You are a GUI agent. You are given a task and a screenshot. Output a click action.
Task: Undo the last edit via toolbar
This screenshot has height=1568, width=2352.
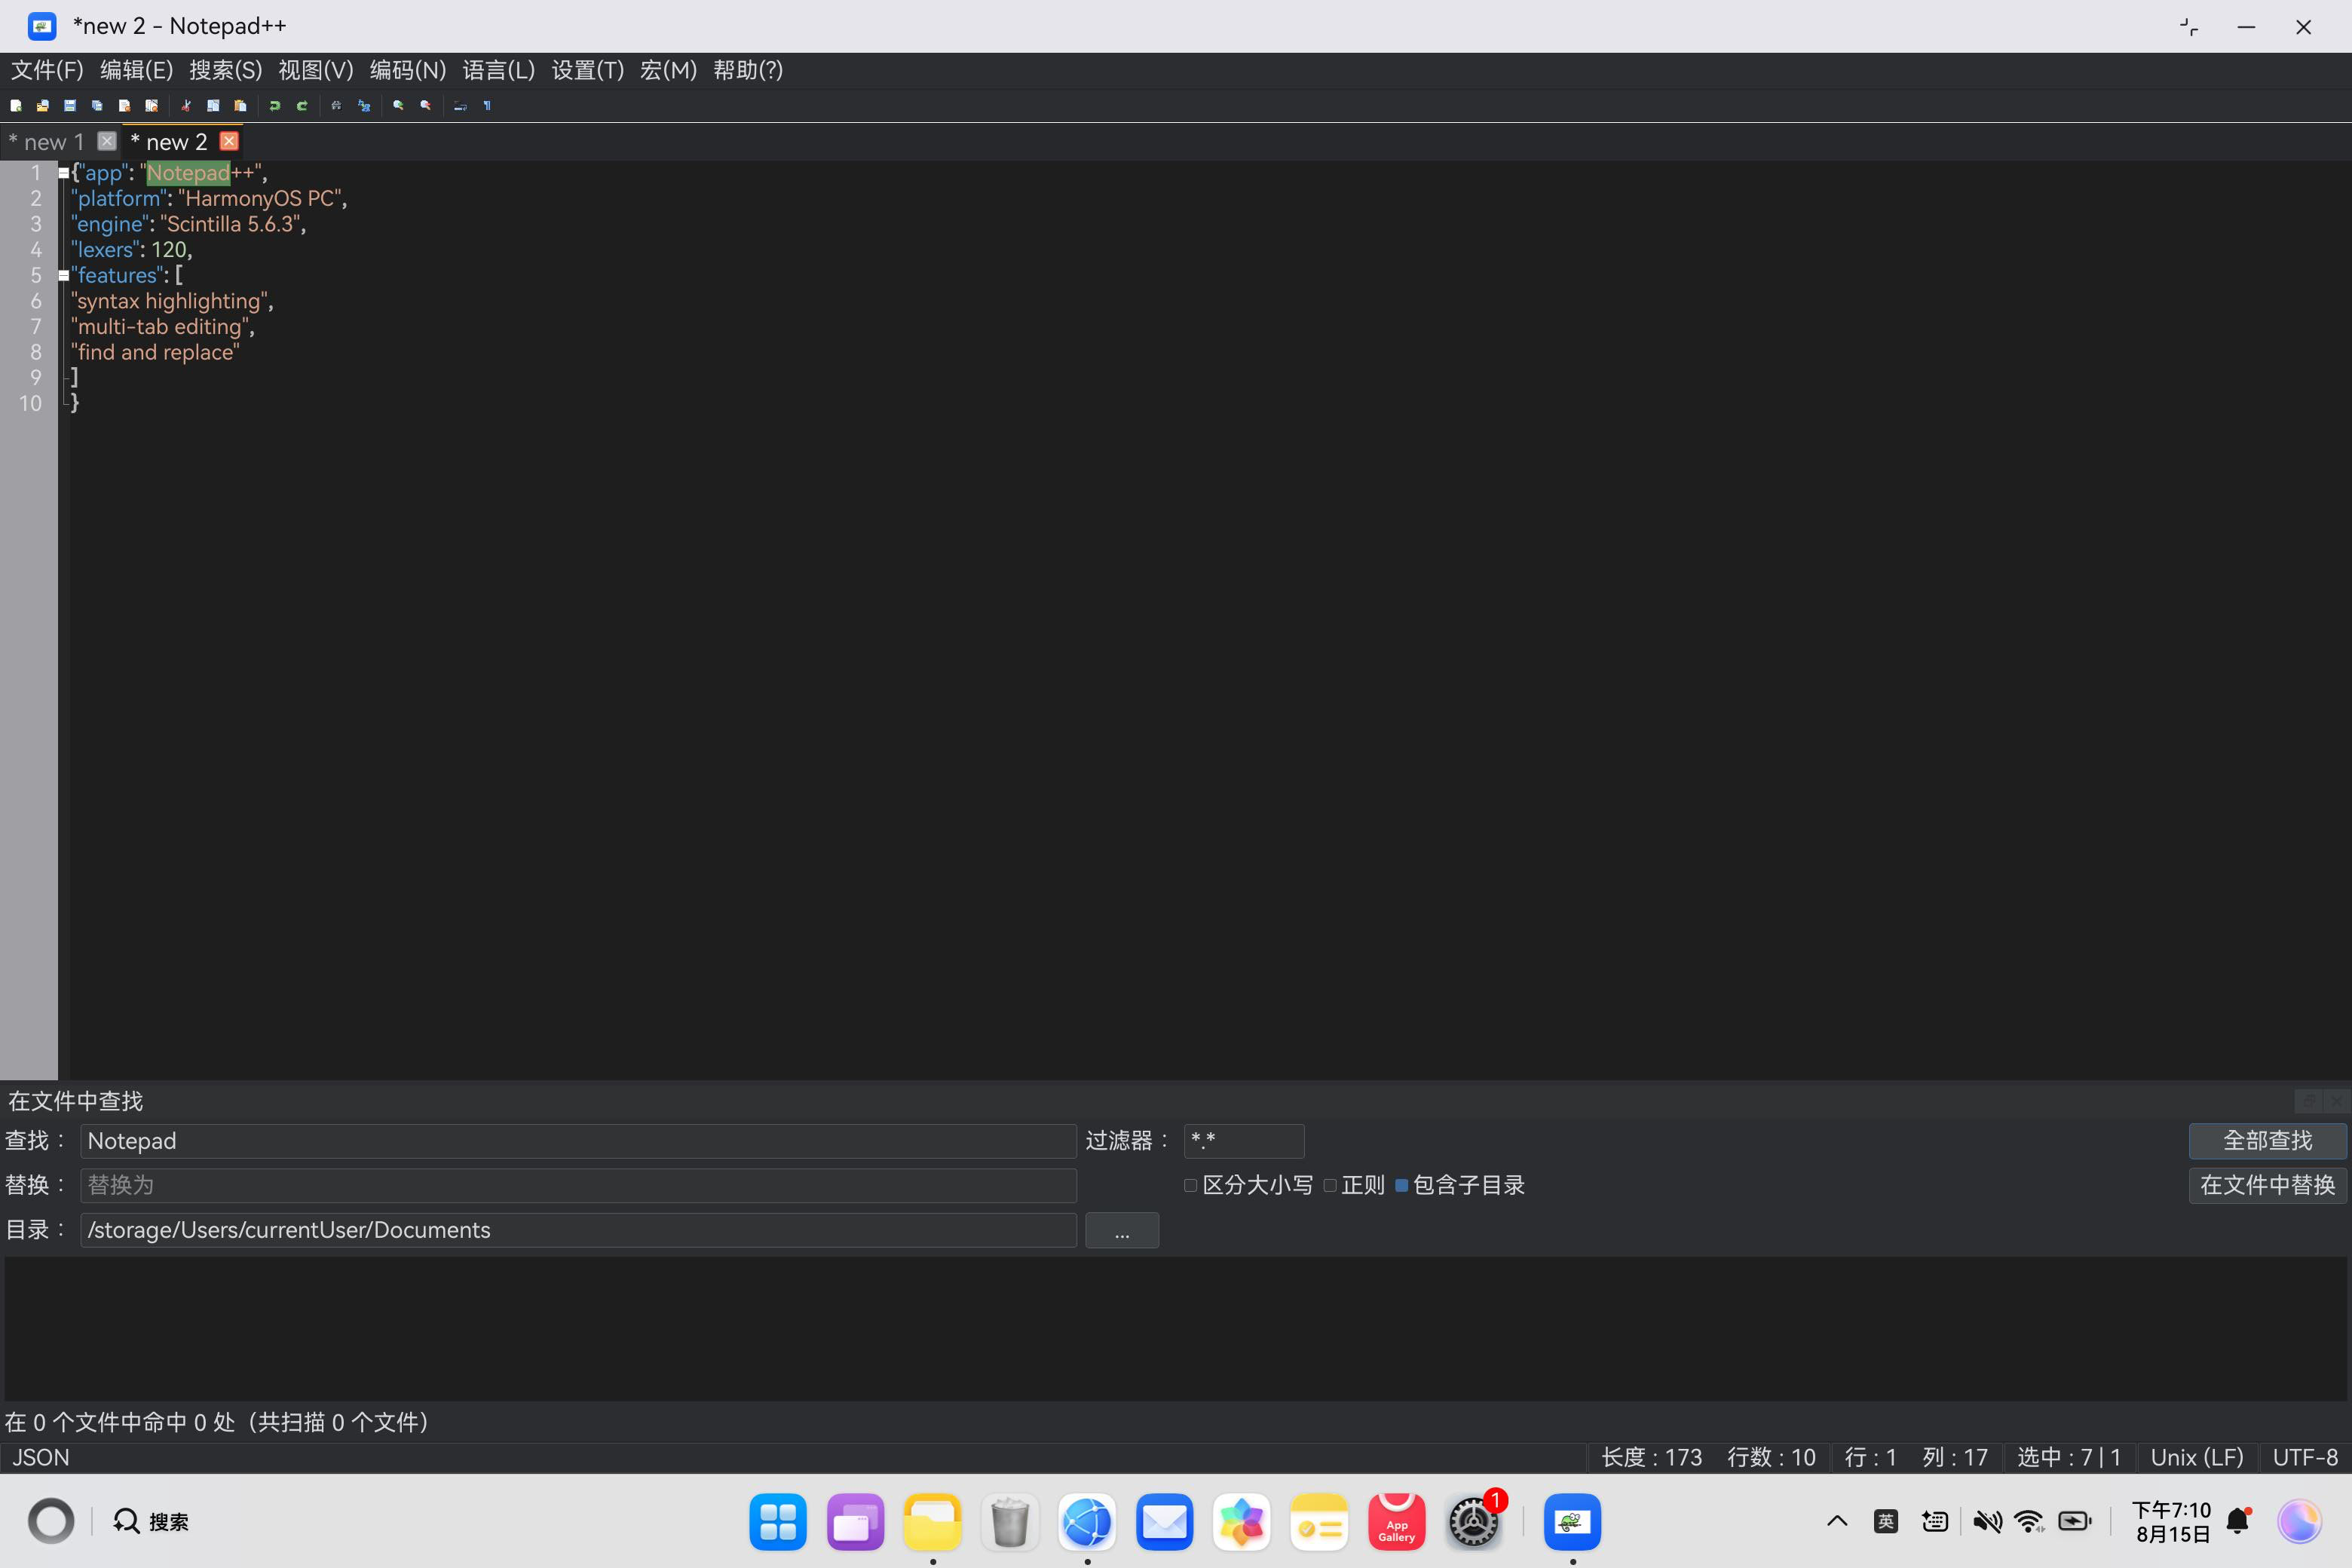point(275,105)
